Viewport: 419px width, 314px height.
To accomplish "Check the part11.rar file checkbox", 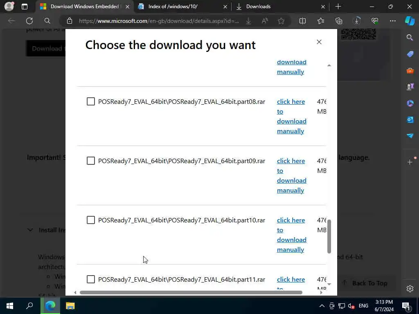I will tap(91, 279).
